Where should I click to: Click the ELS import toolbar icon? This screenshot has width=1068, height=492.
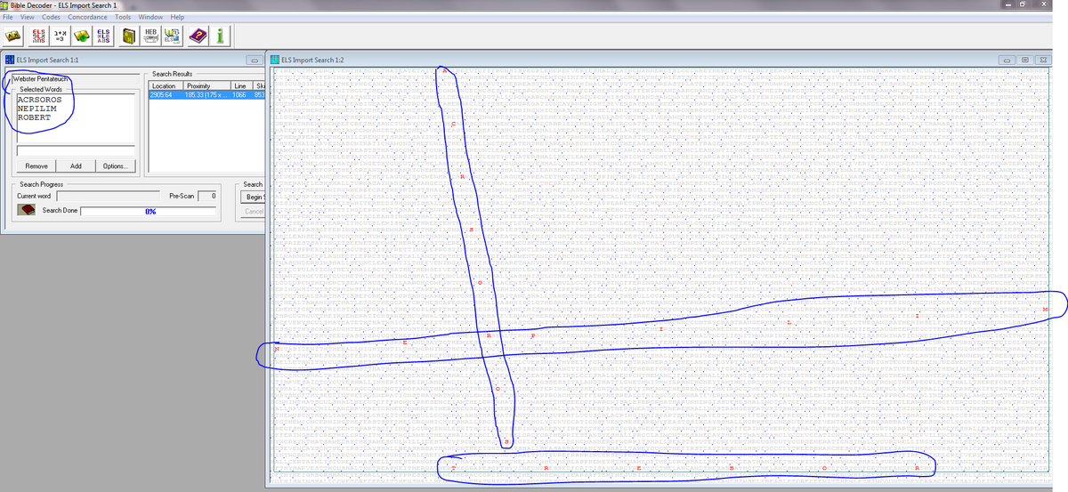[172, 36]
